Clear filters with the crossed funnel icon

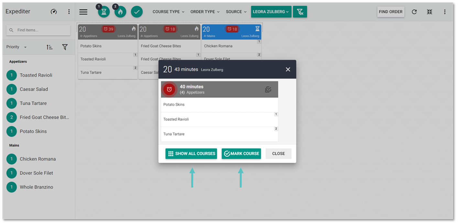[300, 12]
